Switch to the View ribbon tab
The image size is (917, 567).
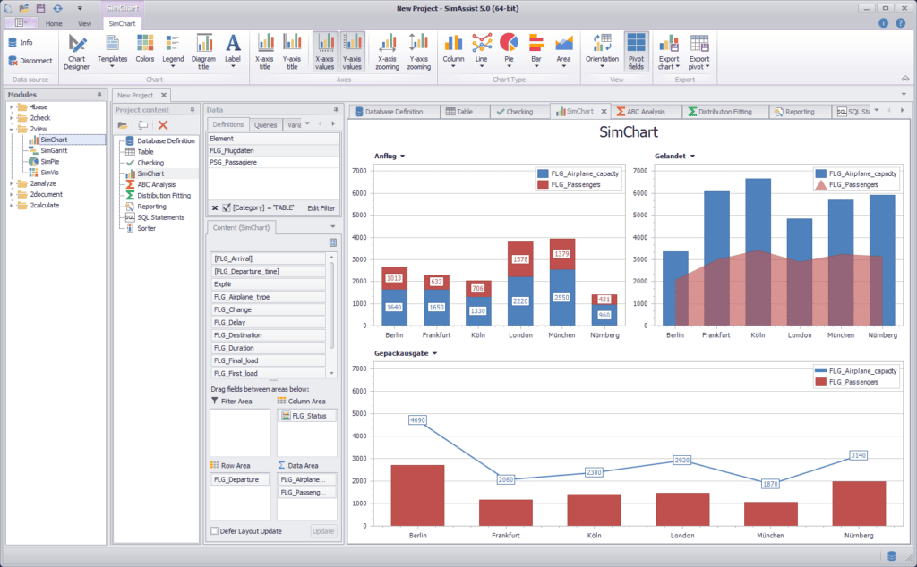point(85,24)
